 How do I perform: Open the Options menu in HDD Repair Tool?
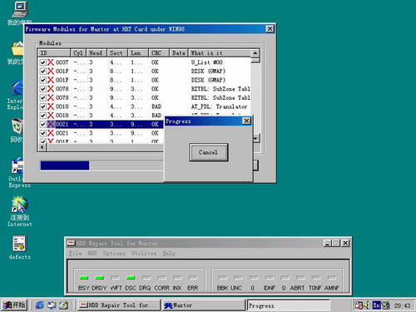tap(114, 254)
